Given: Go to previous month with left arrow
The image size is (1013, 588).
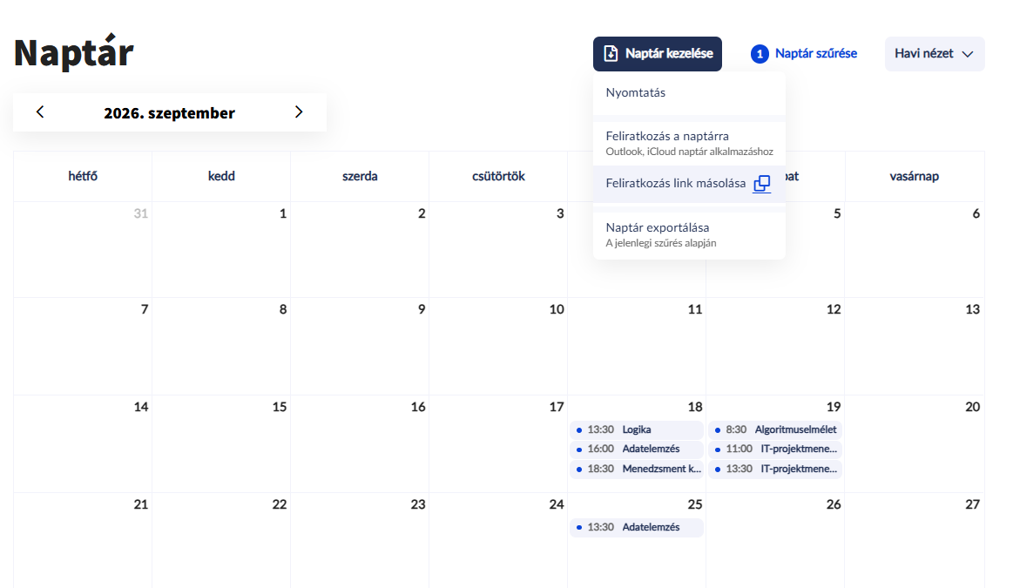Looking at the screenshot, I should pos(40,112).
